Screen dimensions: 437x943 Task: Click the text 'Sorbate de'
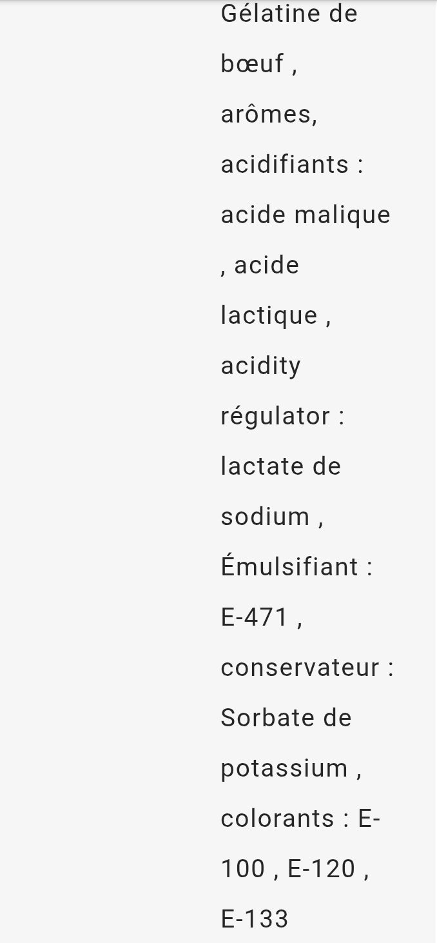286,718
